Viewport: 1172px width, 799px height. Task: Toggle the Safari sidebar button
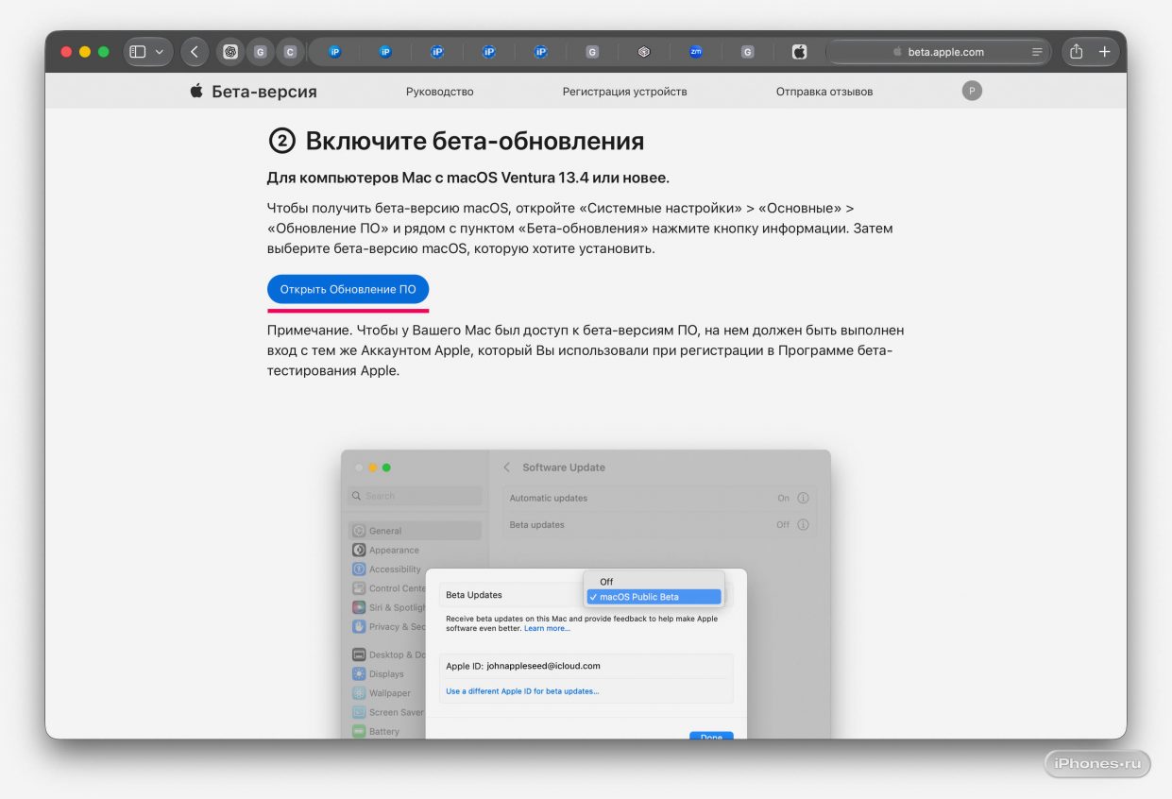click(138, 52)
